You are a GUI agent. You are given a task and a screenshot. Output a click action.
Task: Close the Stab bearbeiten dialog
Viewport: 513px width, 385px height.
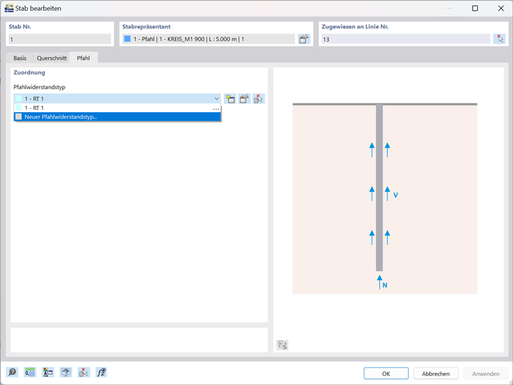click(501, 8)
